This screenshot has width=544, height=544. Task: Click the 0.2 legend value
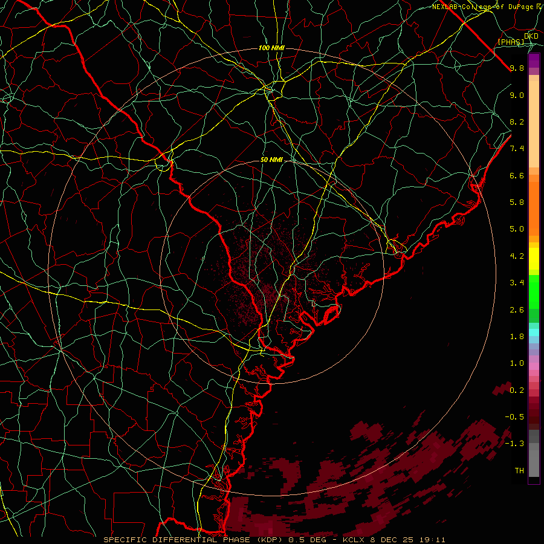(517, 390)
